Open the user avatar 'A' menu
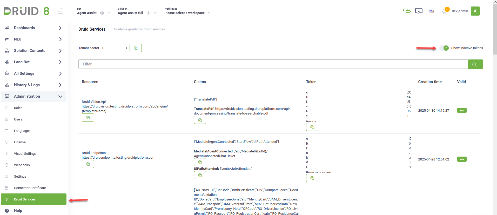The height and width of the screenshot is (215, 497). tap(475, 11)
